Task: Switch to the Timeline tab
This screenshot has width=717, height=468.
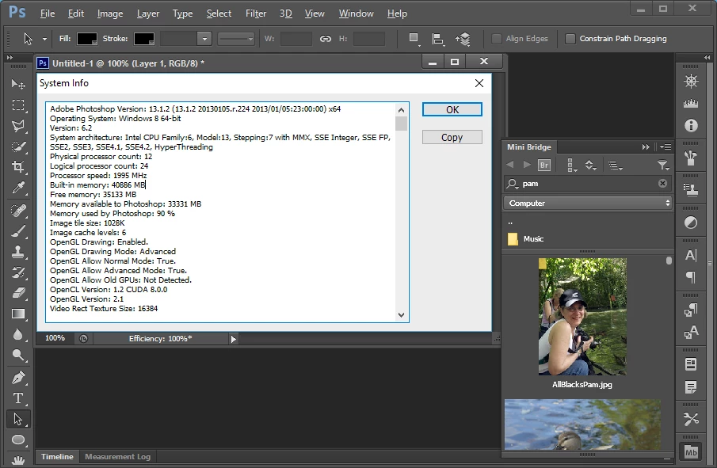Action: (57, 457)
